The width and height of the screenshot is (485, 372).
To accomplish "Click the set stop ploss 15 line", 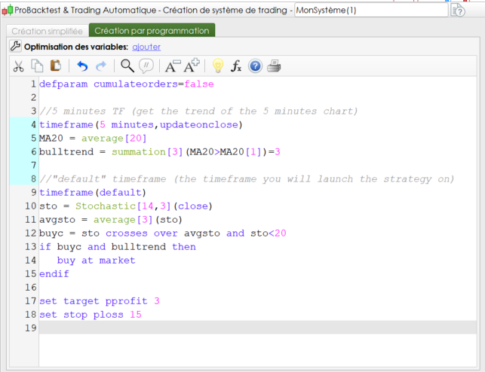I will pyautogui.click(x=91, y=315).
